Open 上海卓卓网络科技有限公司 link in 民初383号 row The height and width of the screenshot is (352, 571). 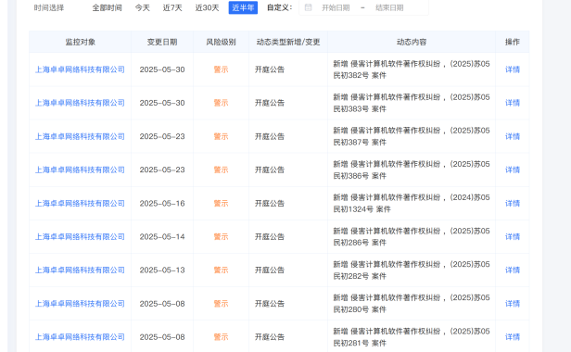click(x=80, y=103)
